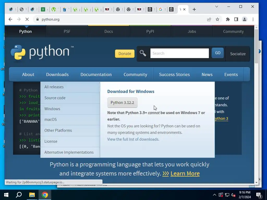Stop loading the page
The image size is (267, 200).
click(27, 19)
